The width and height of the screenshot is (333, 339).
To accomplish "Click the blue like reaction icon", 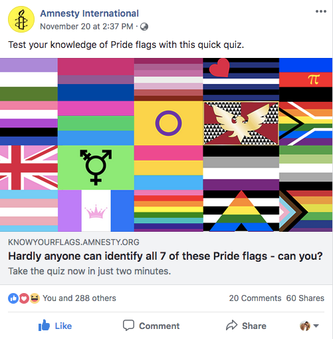I will click(x=13, y=298).
